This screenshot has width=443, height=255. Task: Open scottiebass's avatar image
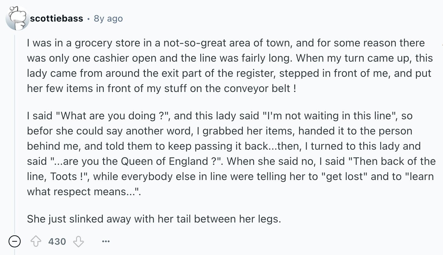(17, 18)
